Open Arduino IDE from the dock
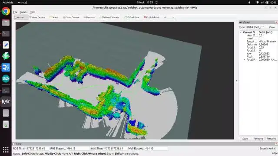This screenshot has width=278, height=156. coord(6,79)
